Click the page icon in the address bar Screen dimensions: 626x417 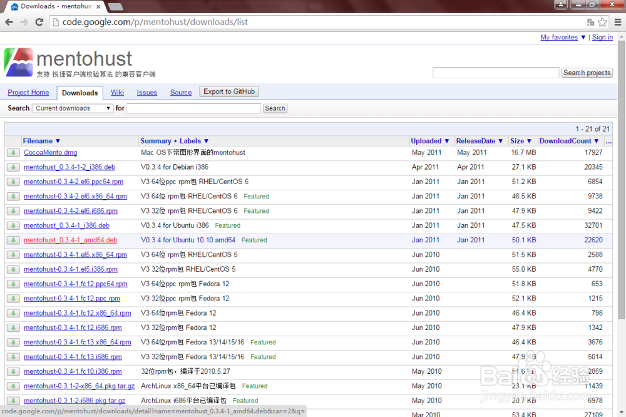point(54,21)
